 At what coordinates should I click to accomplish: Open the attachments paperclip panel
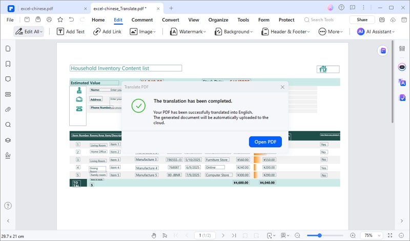(8, 109)
